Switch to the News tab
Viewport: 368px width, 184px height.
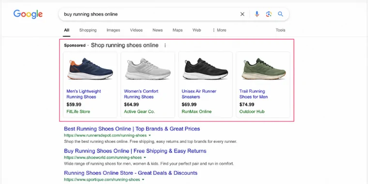pos(157,30)
